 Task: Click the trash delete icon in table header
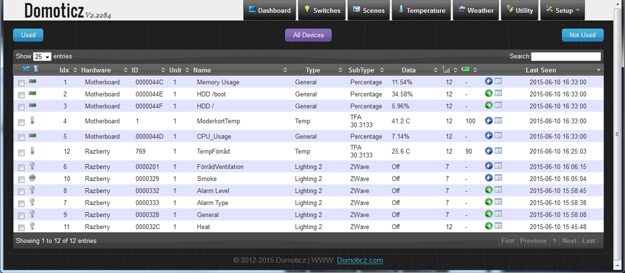(36, 69)
